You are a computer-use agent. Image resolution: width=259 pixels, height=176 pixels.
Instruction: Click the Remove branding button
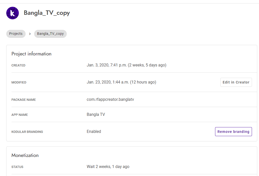tap(233, 132)
